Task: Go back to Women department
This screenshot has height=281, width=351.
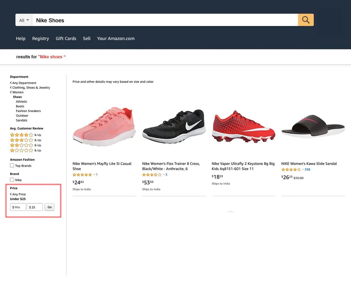Action: click(x=17, y=92)
